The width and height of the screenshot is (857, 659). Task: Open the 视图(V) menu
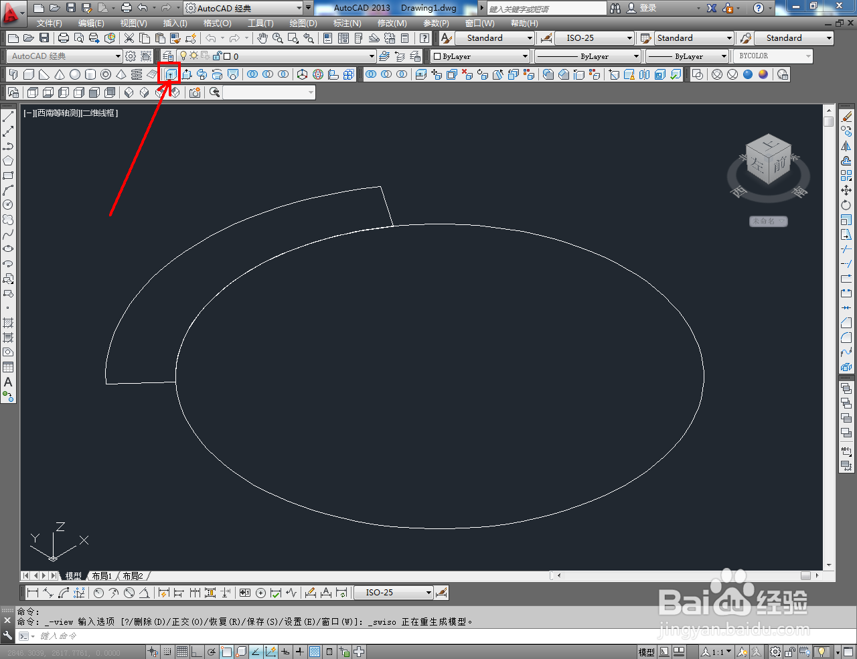134,23
